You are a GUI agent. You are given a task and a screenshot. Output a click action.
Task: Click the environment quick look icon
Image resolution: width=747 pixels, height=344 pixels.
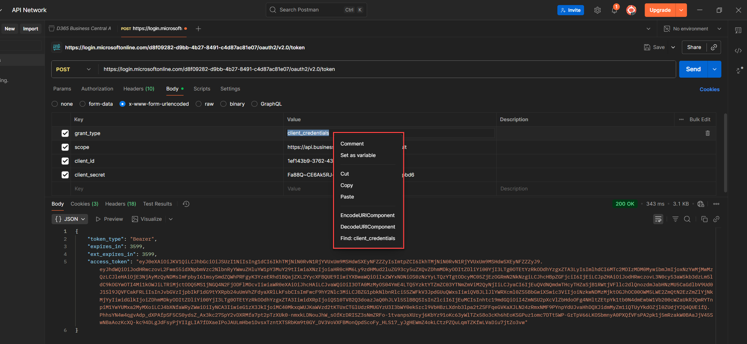pos(667,29)
